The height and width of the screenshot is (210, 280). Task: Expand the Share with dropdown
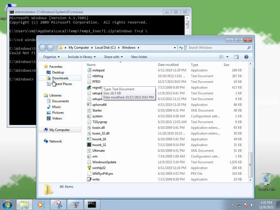[x=113, y=57]
